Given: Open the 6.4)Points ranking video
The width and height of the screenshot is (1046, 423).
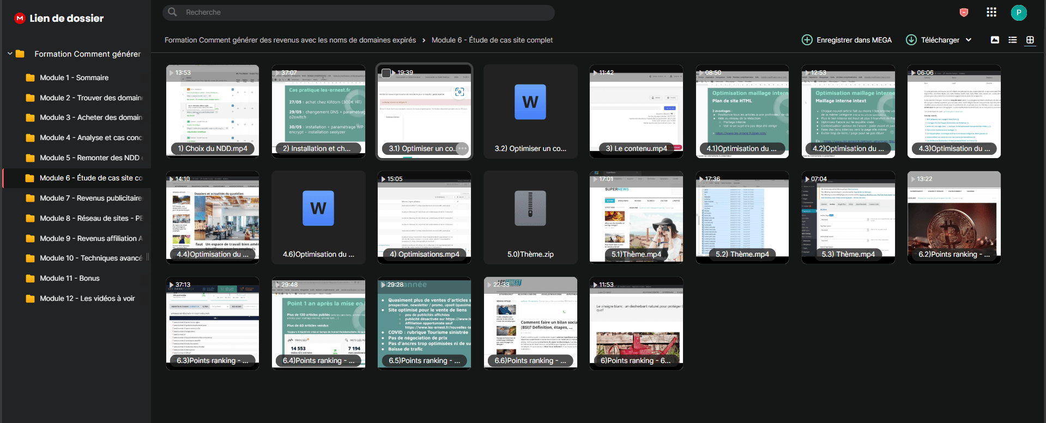Looking at the screenshot, I should pyautogui.click(x=318, y=323).
